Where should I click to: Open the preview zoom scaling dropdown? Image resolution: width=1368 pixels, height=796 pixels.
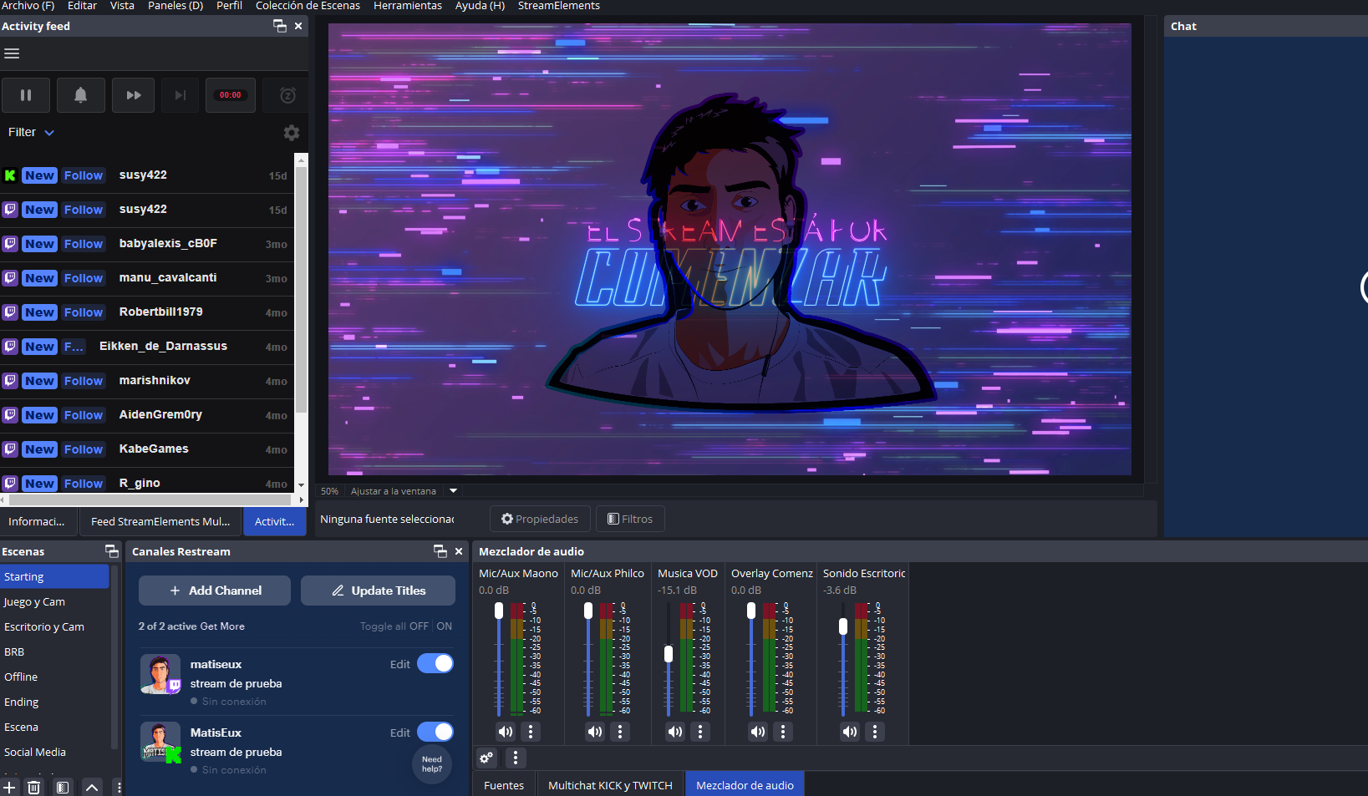454,491
